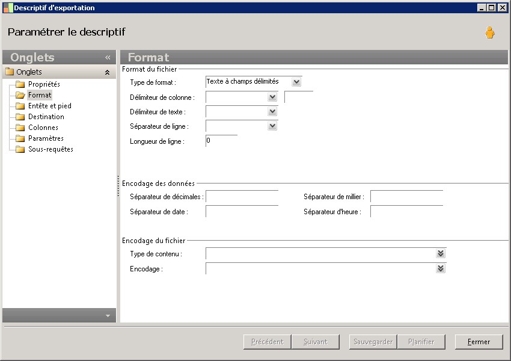The image size is (511, 361).
Task: Click the Longueur de ligne field
Action: click(221, 141)
